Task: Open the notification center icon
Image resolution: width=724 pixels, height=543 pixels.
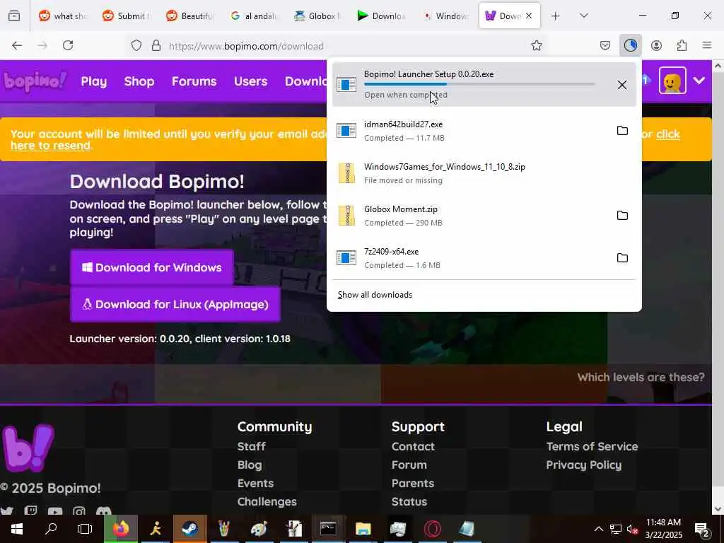Action: [702, 530]
